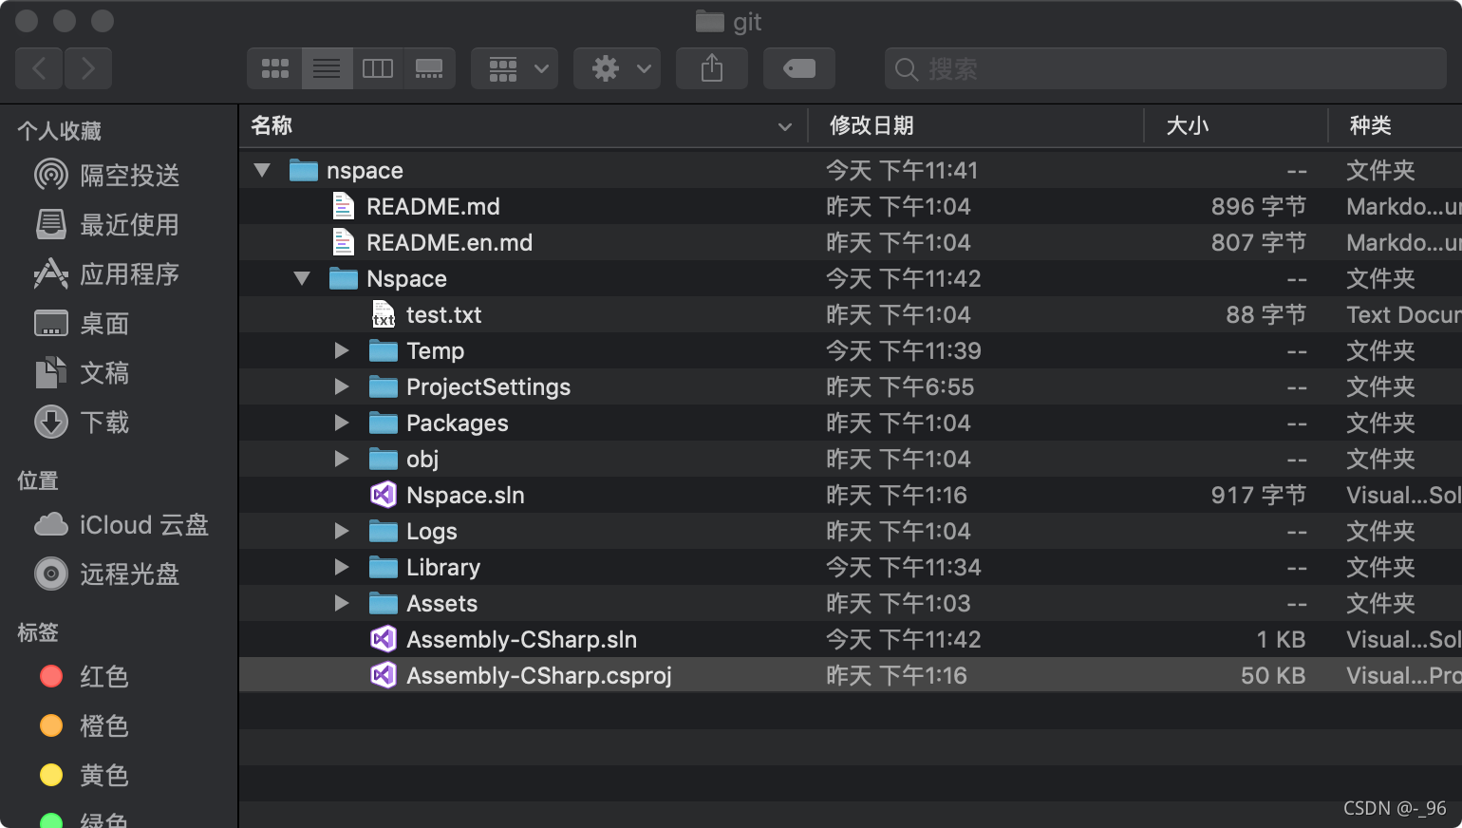The height and width of the screenshot is (828, 1462).
Task: Switch to list view
Action: [x=328, y=68]
